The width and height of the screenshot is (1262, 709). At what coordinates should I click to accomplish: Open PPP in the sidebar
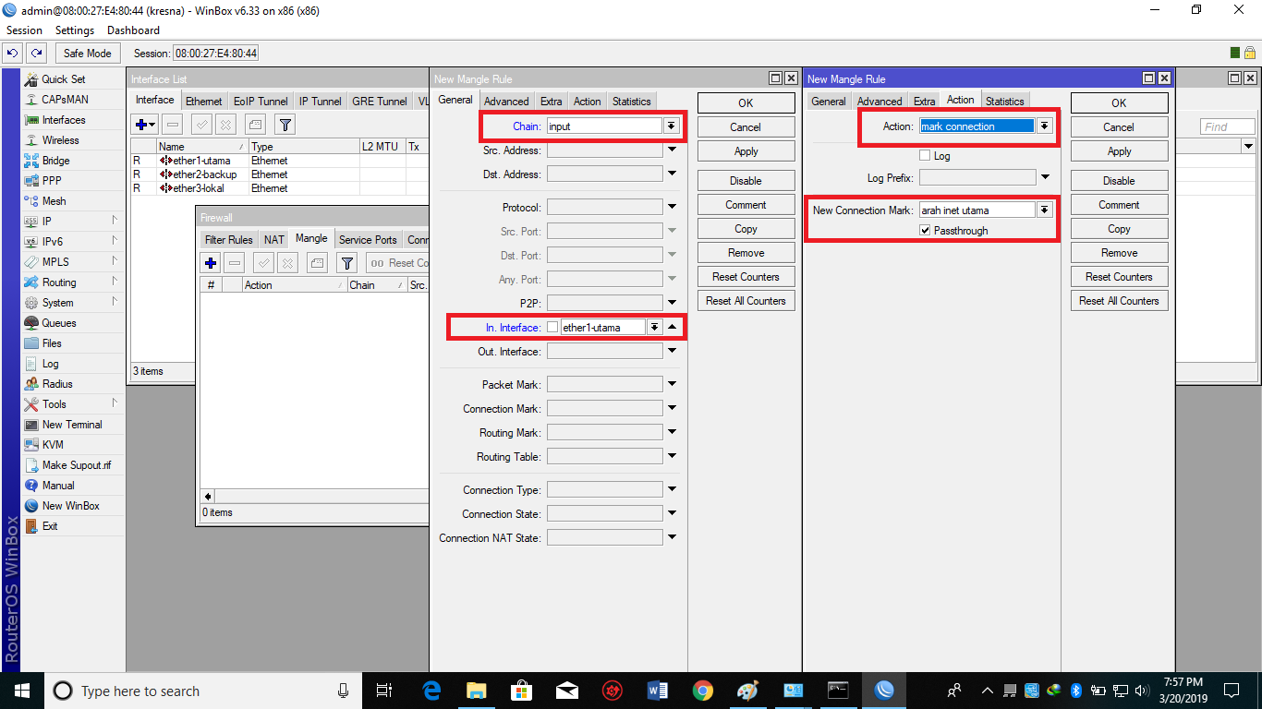click(x=52, y=181)
